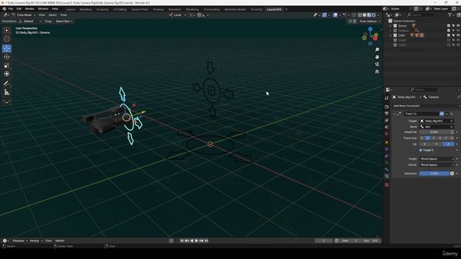Delete the Track To constraint
This screenshot has height=259, width=461.
tap(452, 114)
